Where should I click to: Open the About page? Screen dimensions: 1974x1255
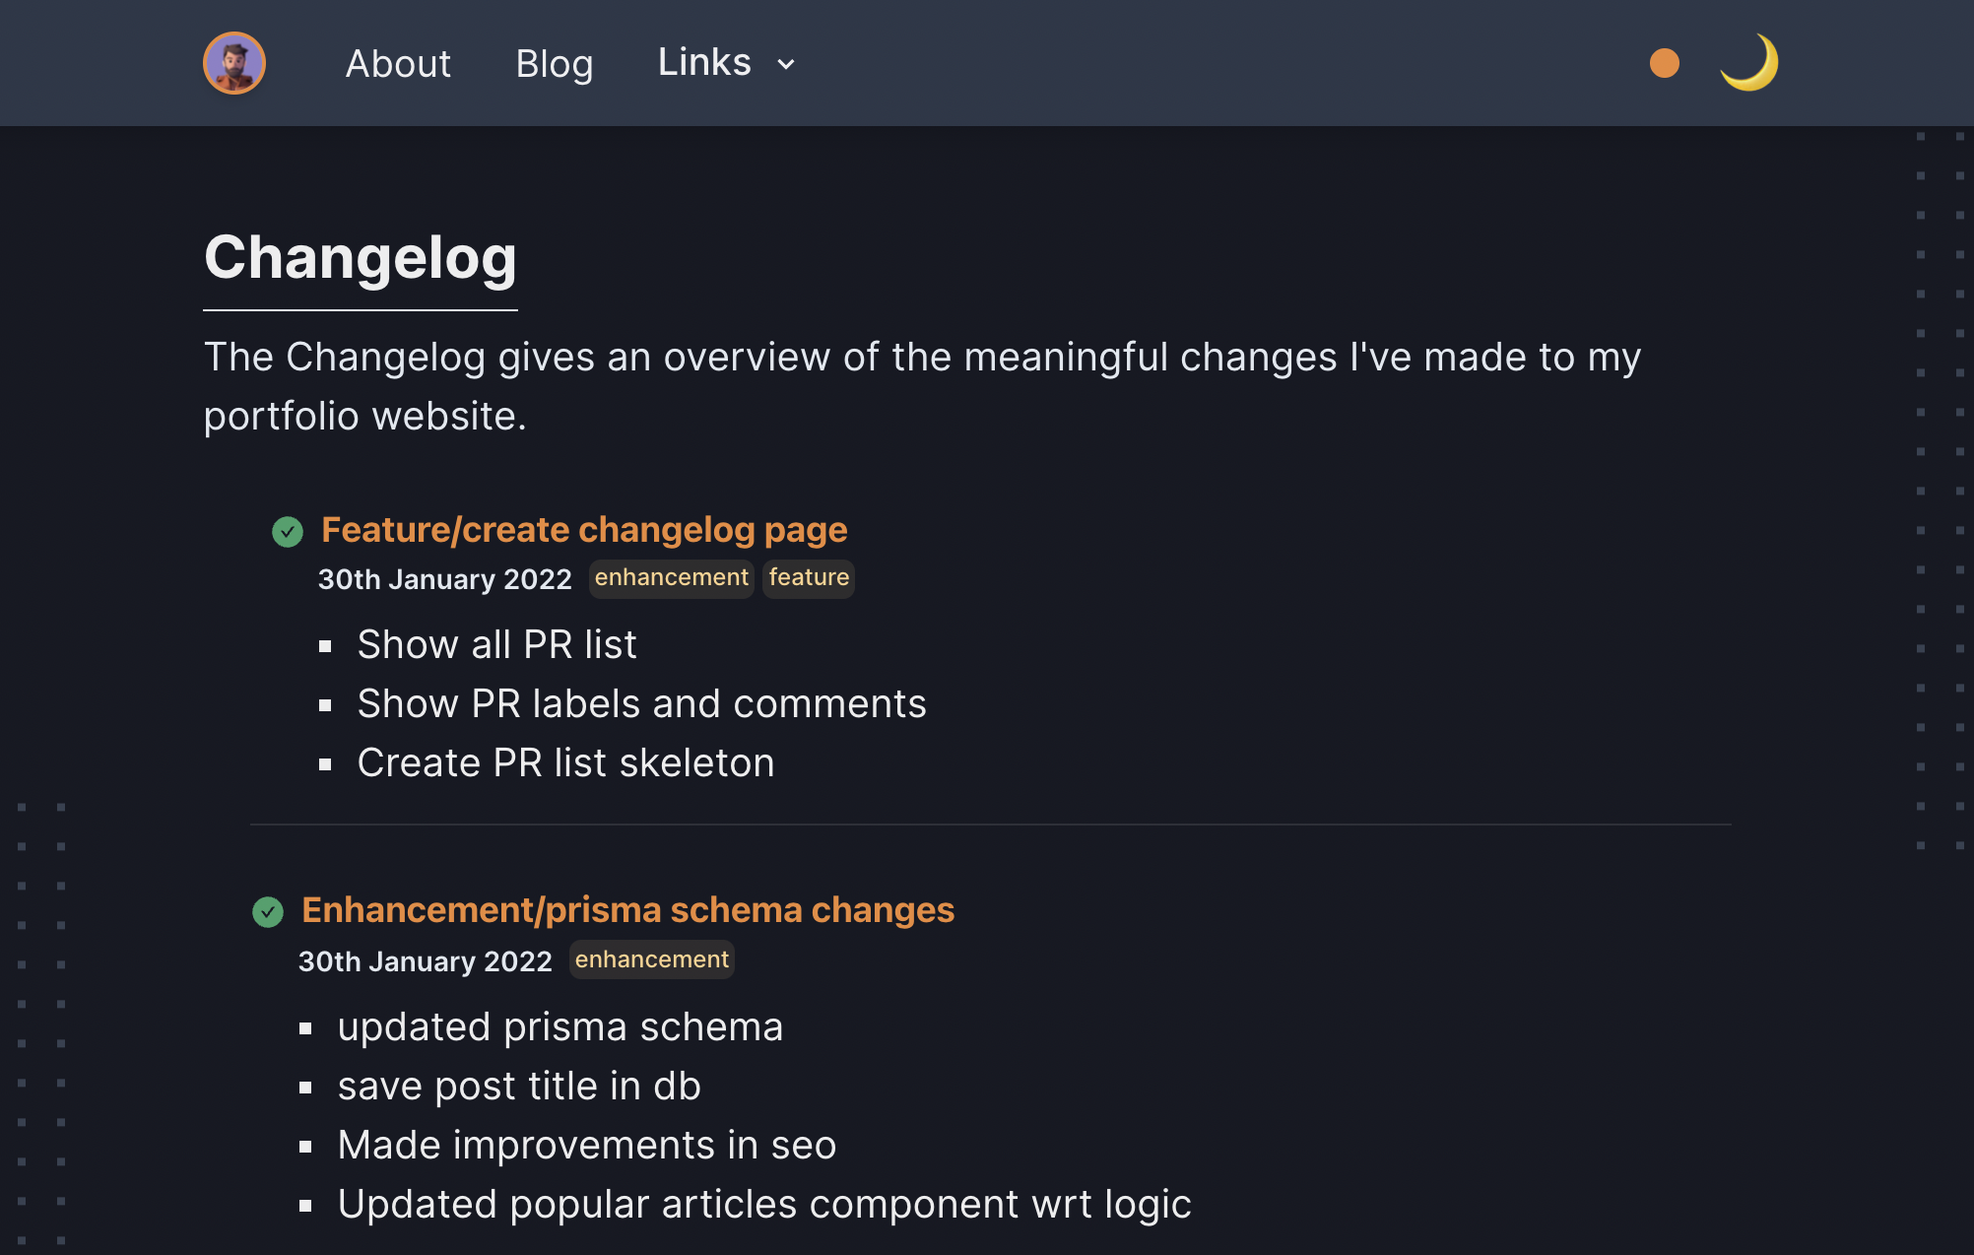tap(398, 63)
